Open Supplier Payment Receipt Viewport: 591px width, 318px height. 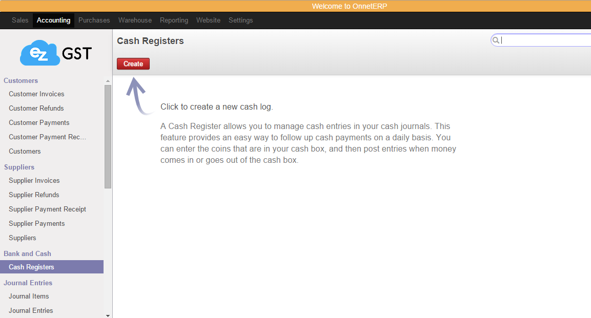pos(47,209)
